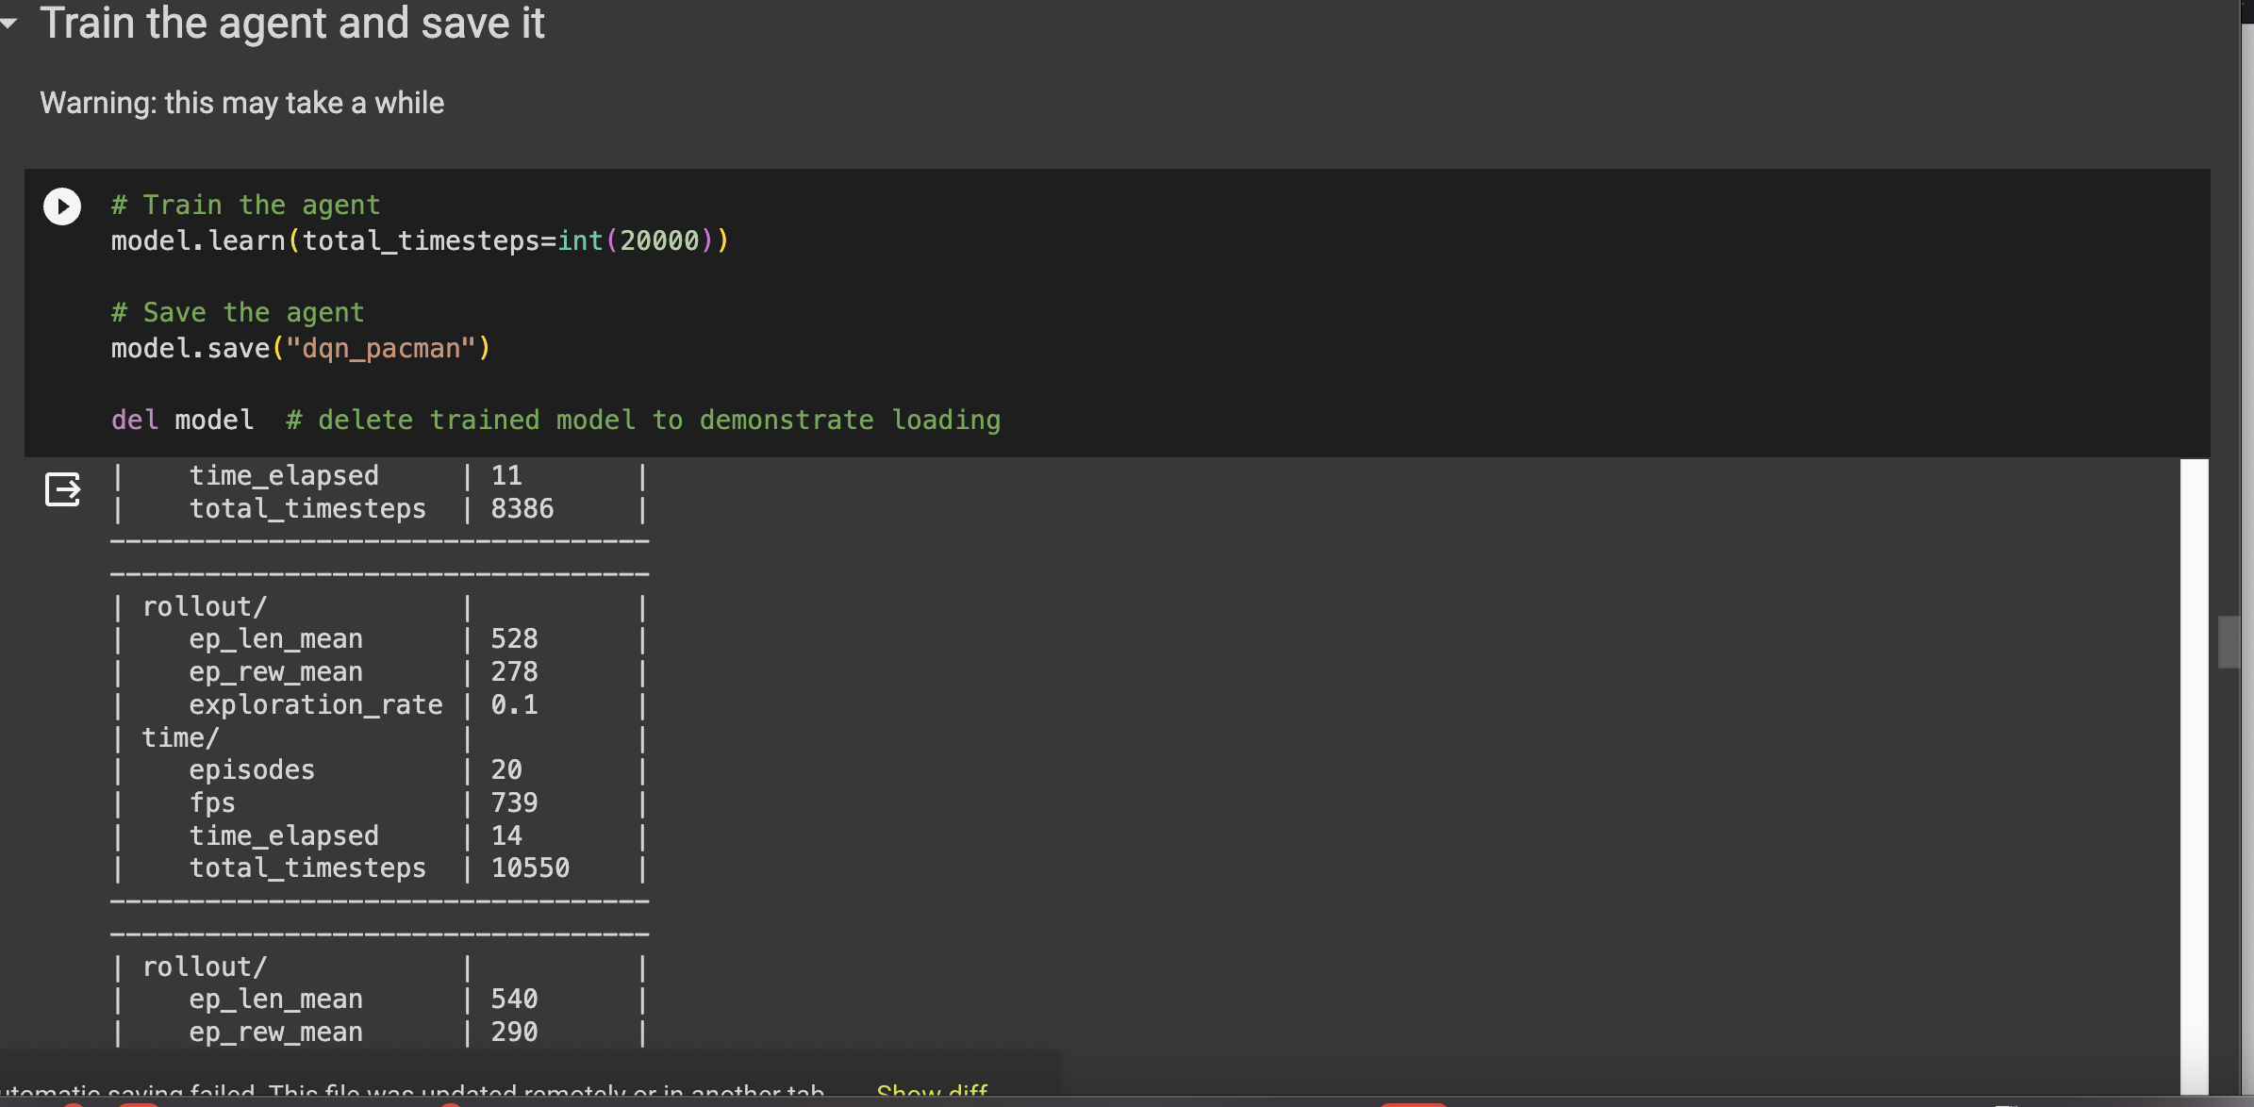Select the 'Train the agent and save it' heading

point(292,24)
